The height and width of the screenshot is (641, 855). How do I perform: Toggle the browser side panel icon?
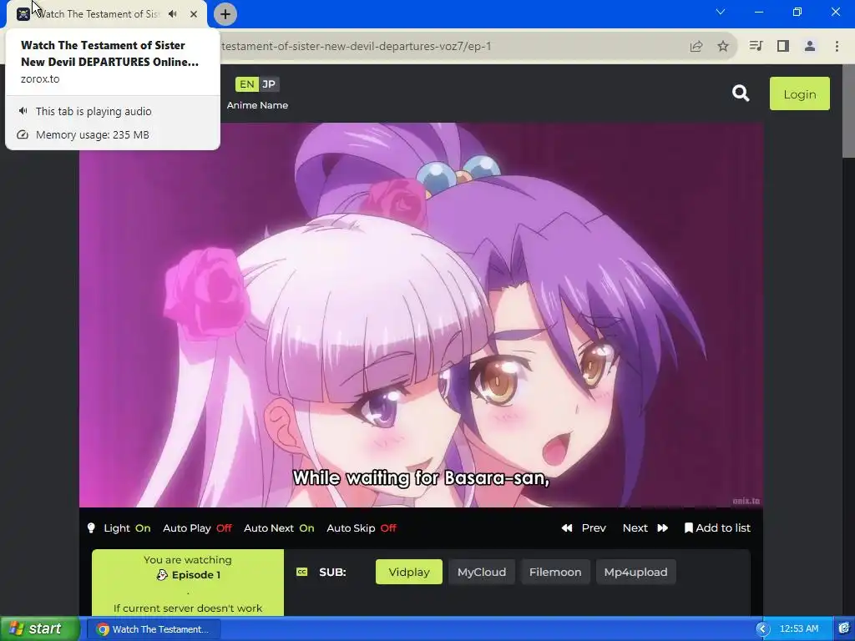pyautogui.click(x=783, y=47)
